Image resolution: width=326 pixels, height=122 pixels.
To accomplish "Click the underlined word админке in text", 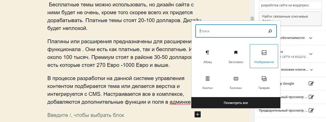I will tap(180, 102).
